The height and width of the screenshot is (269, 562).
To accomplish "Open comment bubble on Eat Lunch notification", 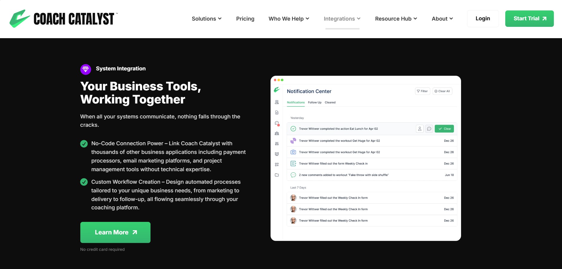I will tap(429, 129).
